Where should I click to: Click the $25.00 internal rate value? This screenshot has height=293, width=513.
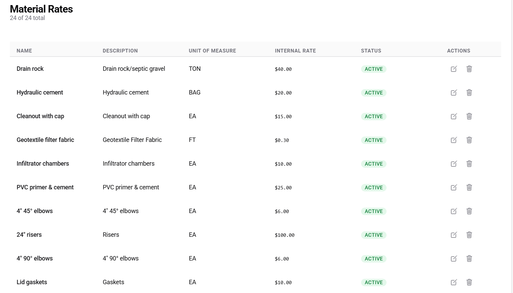(x=283, y=188)
